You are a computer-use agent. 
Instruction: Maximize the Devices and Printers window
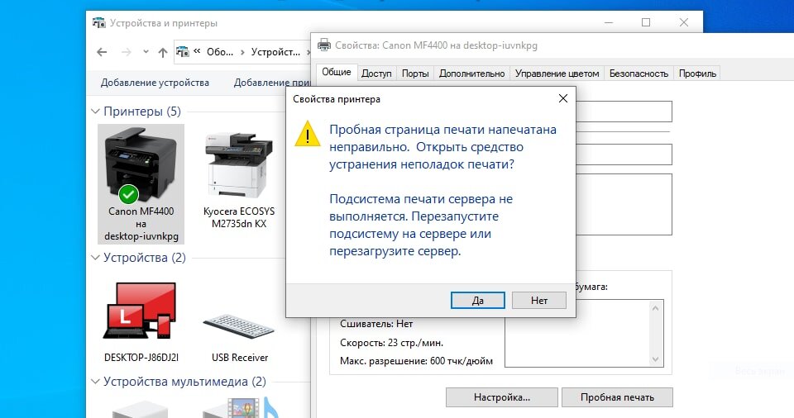click(646, 22)
